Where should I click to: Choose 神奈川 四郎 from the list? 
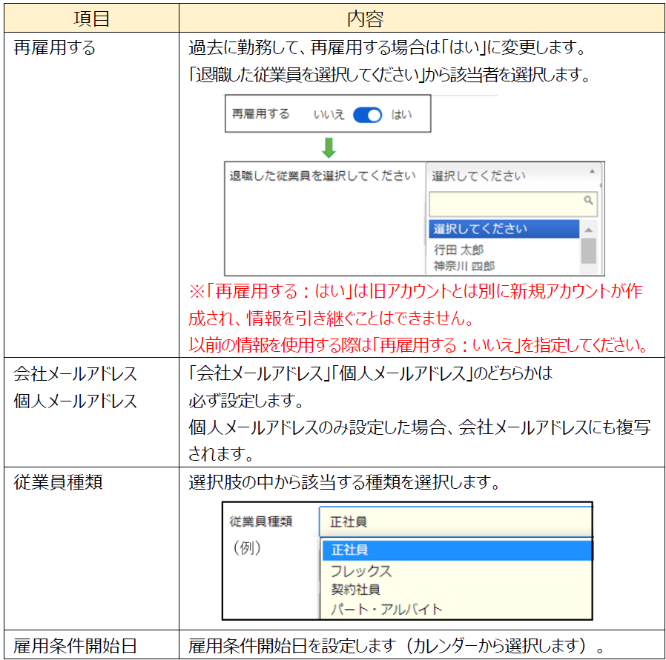(x=464, y=265)
